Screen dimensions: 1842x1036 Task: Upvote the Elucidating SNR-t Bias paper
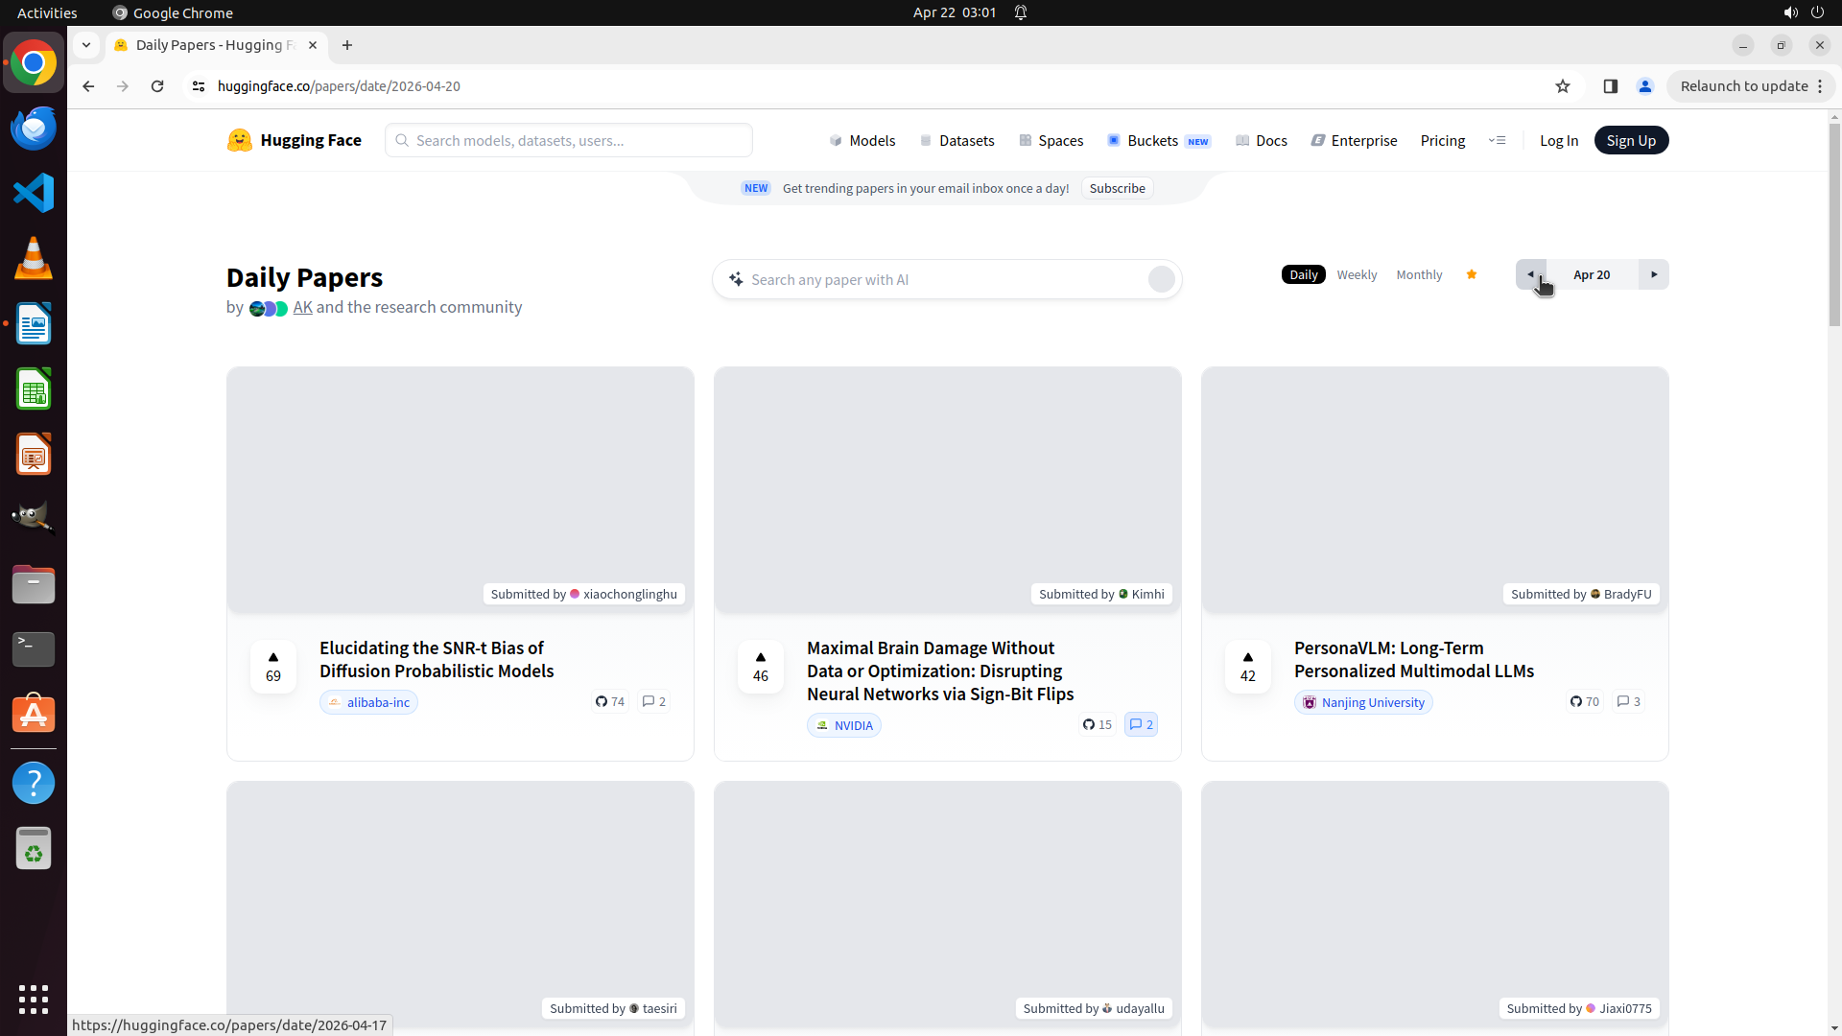click(x=273, y=666)
